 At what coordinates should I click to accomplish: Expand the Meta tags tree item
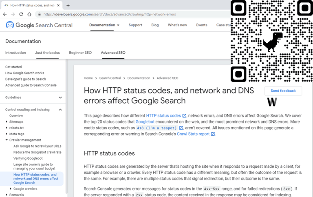pos(7,134)
